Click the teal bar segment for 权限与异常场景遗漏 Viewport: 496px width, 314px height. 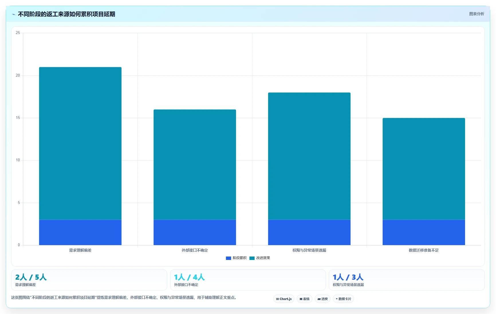point(309,156)
